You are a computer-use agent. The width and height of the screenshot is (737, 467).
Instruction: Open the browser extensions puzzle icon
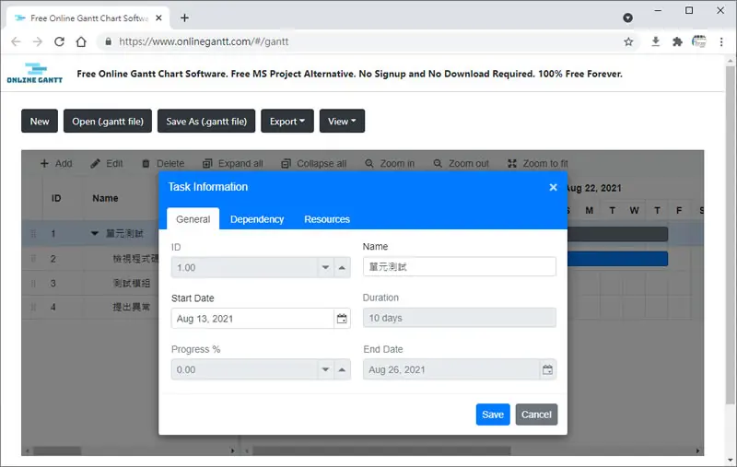tap(677, 41)
